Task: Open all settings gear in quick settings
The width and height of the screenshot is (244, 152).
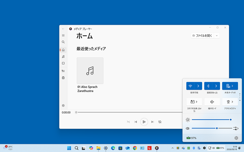Action: coord(236,138)
